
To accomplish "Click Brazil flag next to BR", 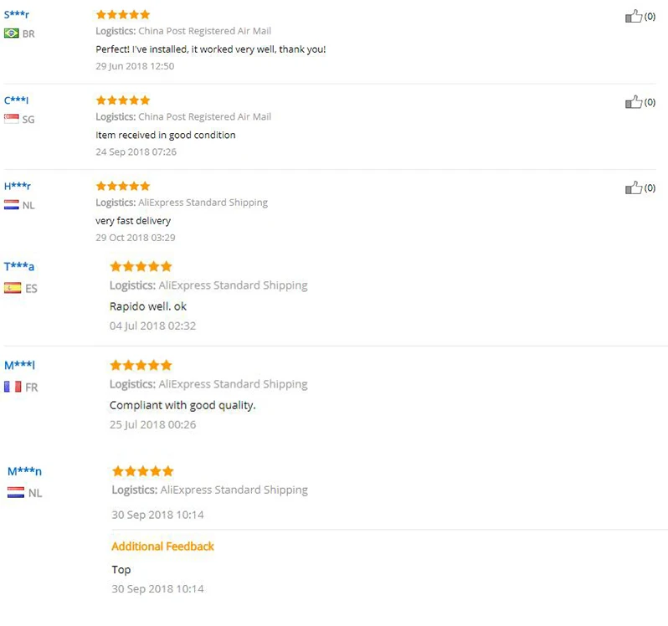I will (x=12, y=33).
